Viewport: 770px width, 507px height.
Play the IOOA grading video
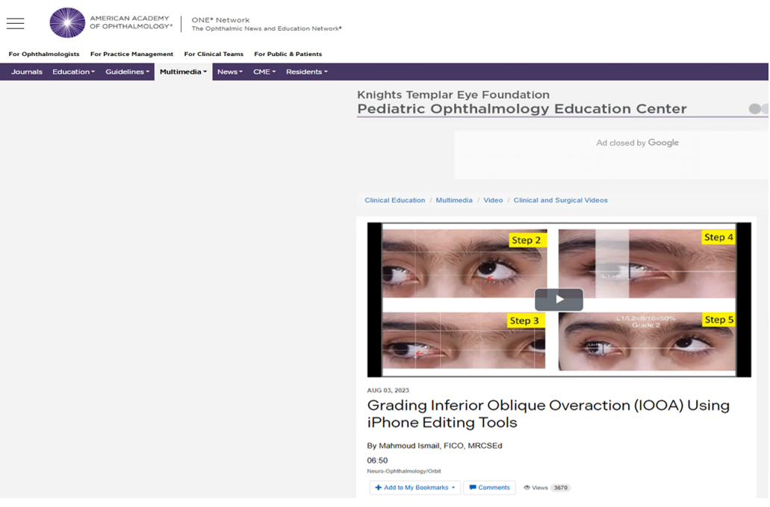[559, 299]
